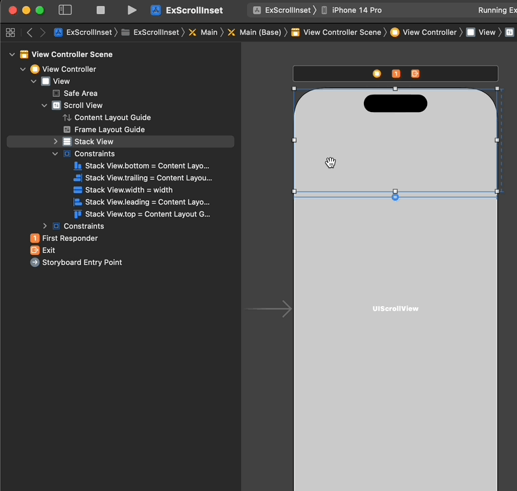The height and width of the screenshot is (491, 517).
Task: Click the UIScrollView label on canvas
Action: tap(395, 309)
